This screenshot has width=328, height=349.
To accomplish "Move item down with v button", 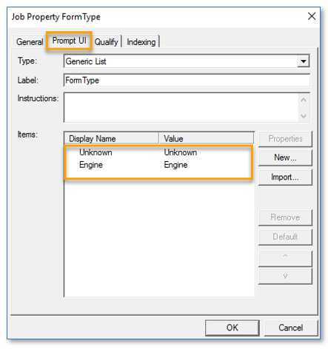I will (x=285, y=276).
